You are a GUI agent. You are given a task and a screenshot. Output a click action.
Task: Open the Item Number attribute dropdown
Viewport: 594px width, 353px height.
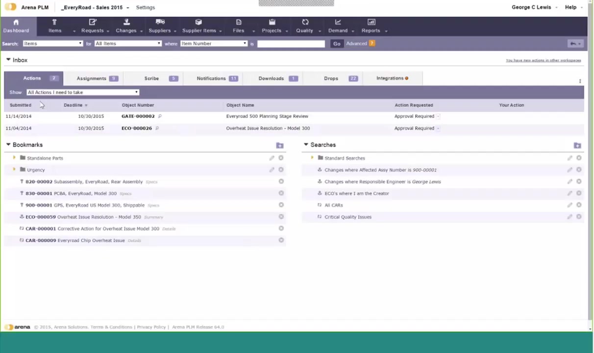point(214,44)
